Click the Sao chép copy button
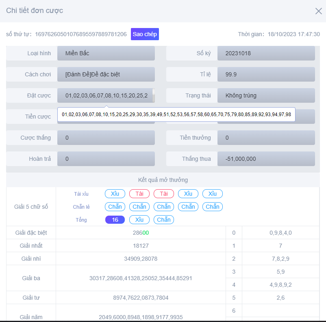Screen dimensions: 326x322 point(145,34)
